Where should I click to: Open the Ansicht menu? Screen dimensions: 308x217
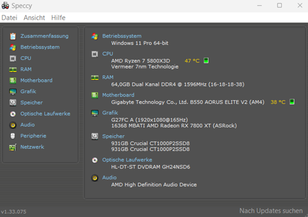34,18
